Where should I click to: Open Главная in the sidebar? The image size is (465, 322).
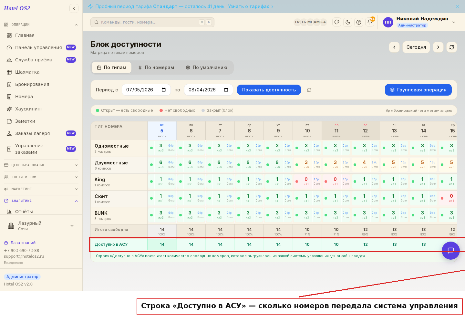[41, 35]
